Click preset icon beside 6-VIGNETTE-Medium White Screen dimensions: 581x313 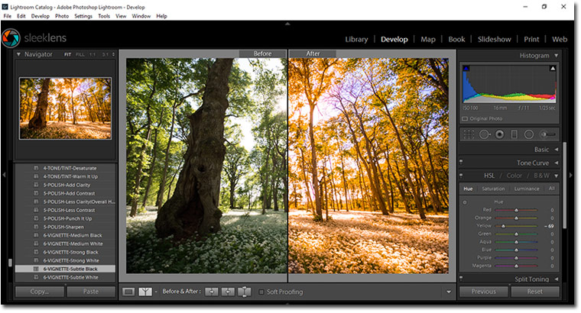point(37,244)
